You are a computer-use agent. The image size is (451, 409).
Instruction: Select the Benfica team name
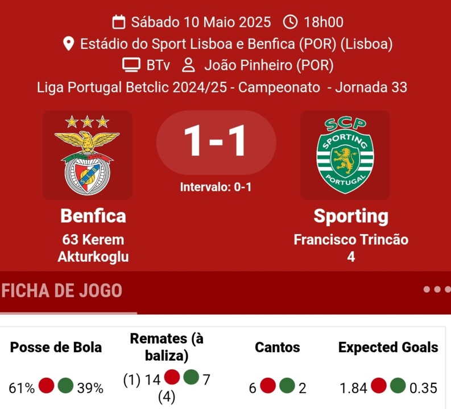click(x=93, y=216)
